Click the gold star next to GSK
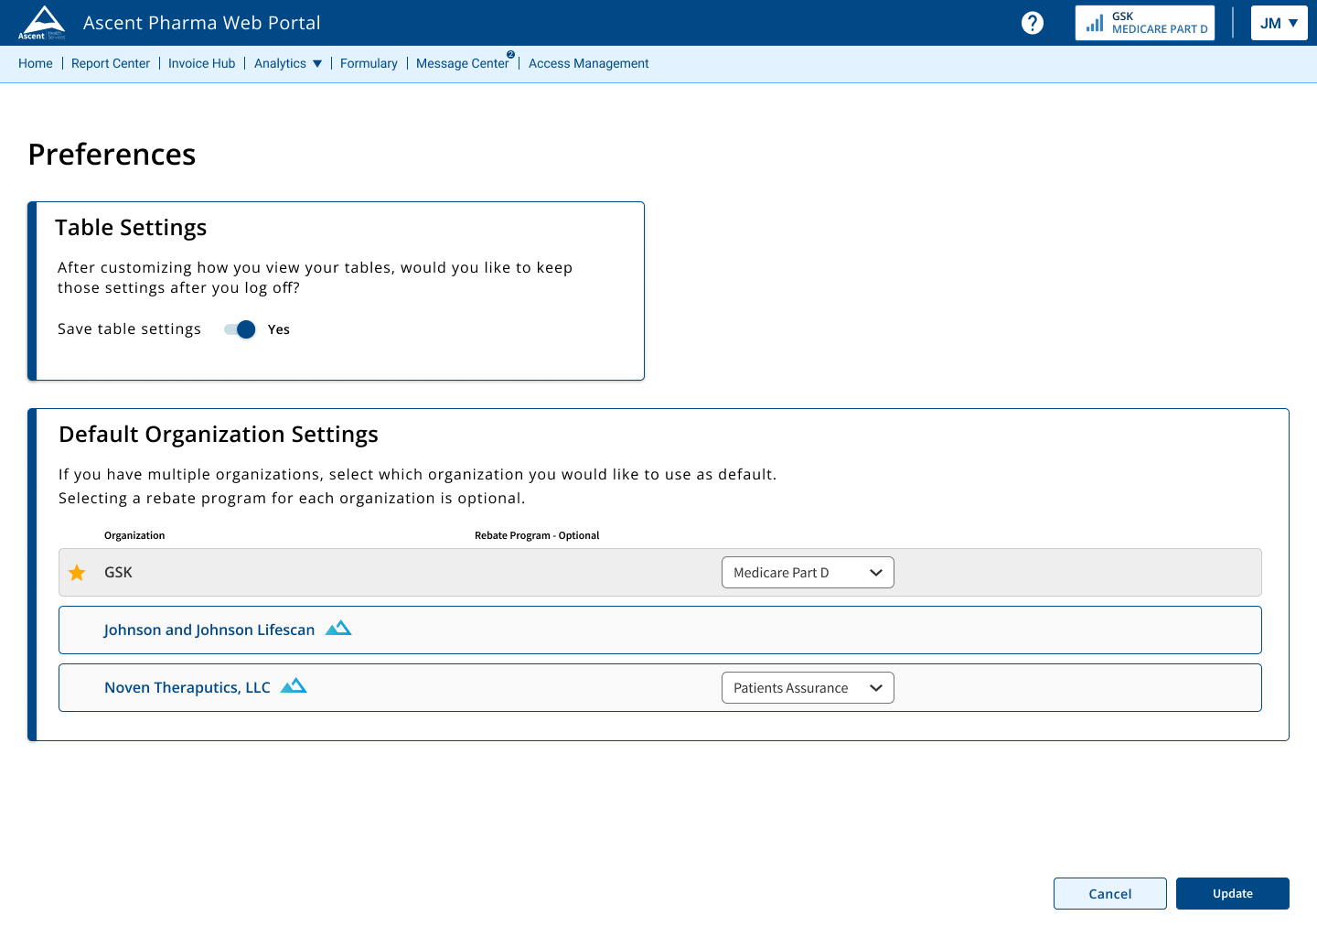1317x937 pixels. tap(77, 573)
